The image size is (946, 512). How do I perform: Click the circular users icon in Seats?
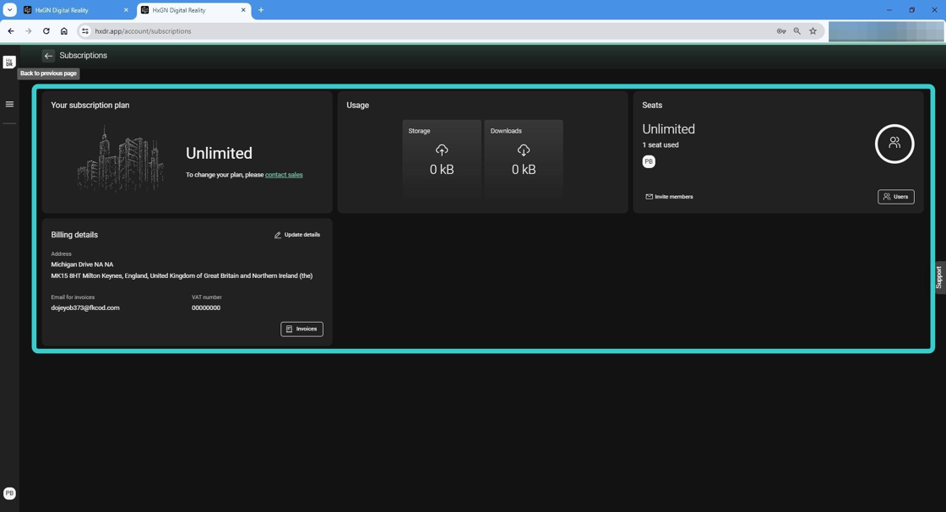894,144
